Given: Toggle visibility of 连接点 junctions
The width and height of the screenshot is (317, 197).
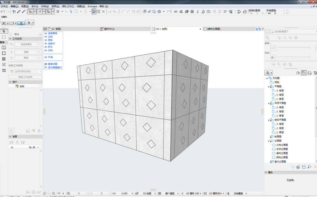Looking at the screenshot, I should coord(46,43).
